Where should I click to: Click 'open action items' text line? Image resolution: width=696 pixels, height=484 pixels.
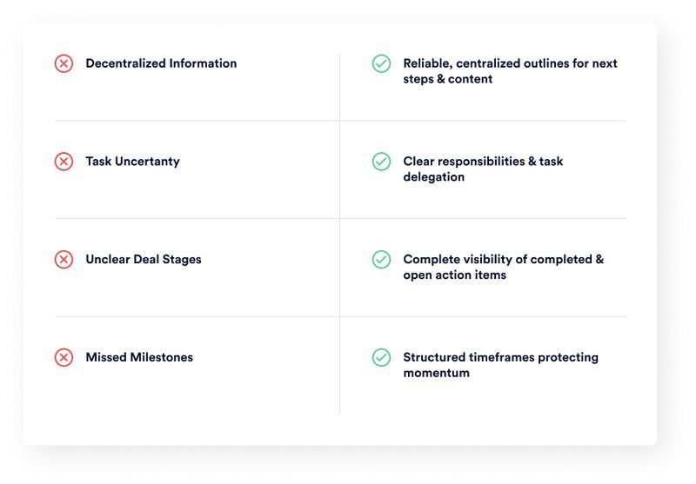coord(454,275)
